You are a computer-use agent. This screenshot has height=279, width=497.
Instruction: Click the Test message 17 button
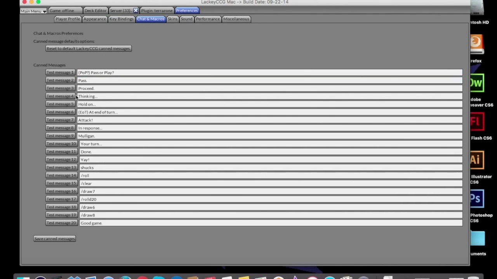61,199
